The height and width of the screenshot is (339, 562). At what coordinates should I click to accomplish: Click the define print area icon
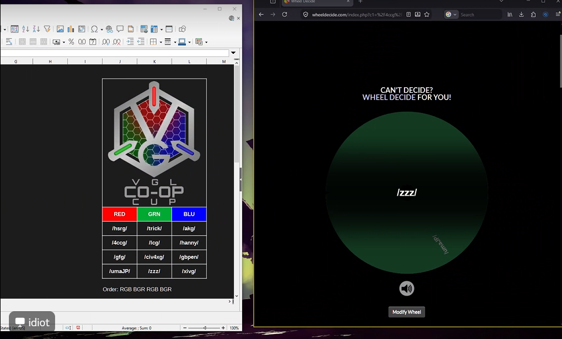144,29
